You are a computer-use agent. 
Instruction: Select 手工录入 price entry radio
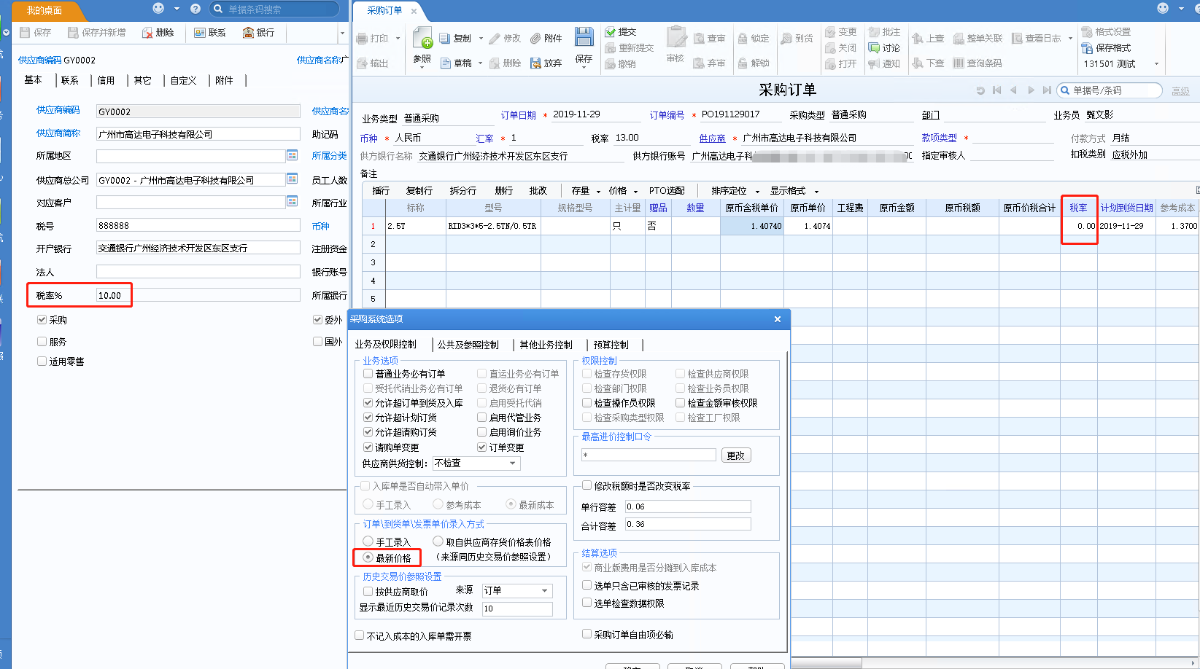click(368, 541)
